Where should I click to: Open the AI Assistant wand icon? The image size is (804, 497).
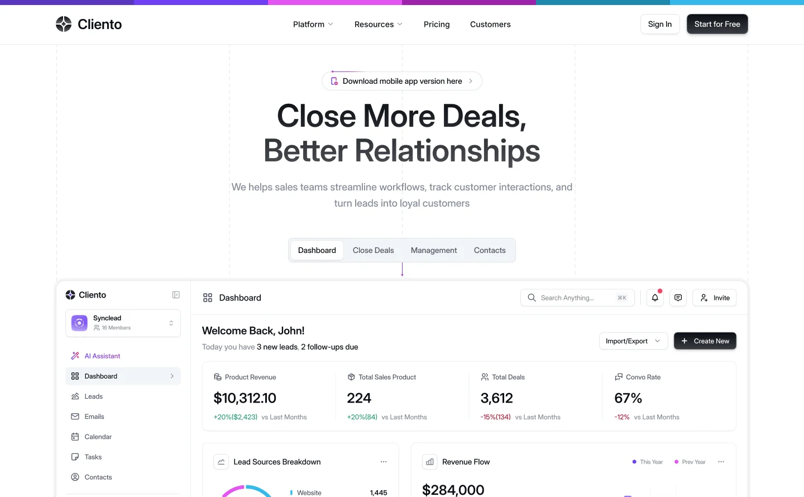75,356
